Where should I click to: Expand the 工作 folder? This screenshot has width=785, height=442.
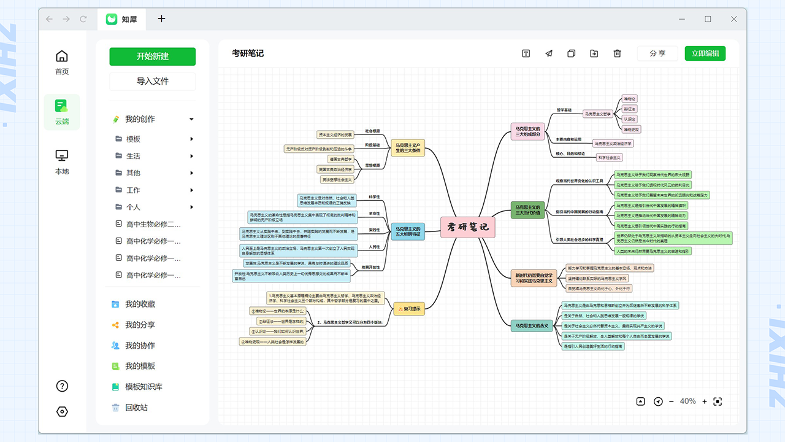192,190
